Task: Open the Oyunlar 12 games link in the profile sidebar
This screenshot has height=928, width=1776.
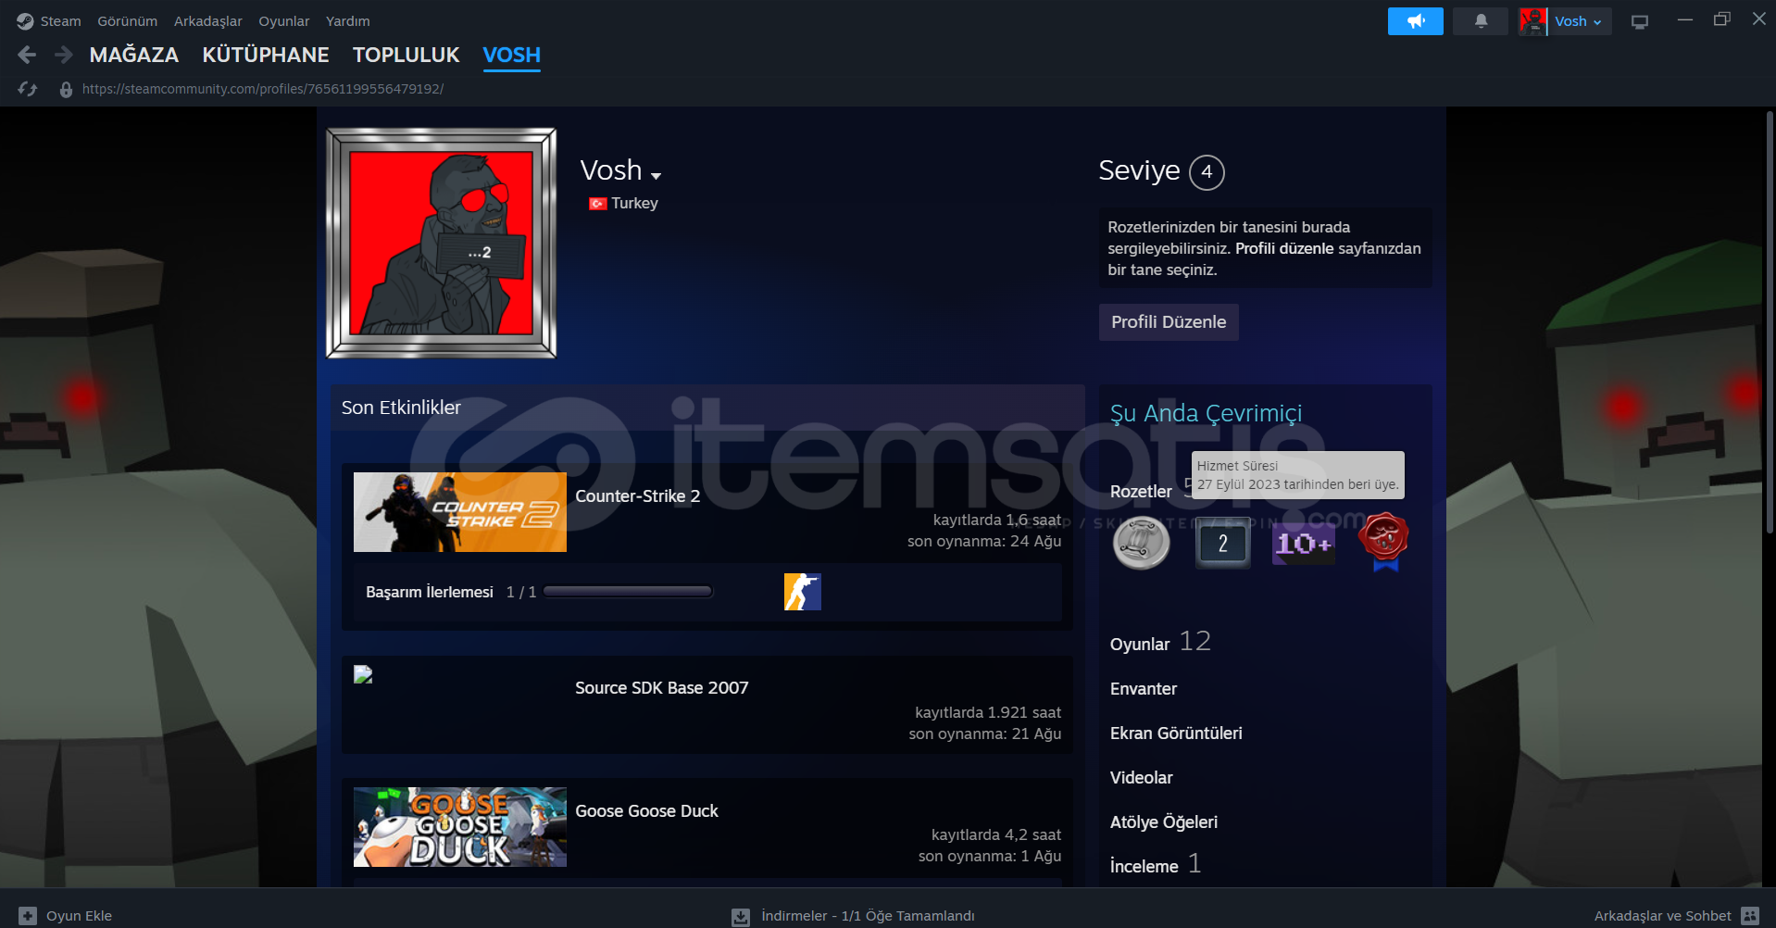Action: (x=1160, y=642)
